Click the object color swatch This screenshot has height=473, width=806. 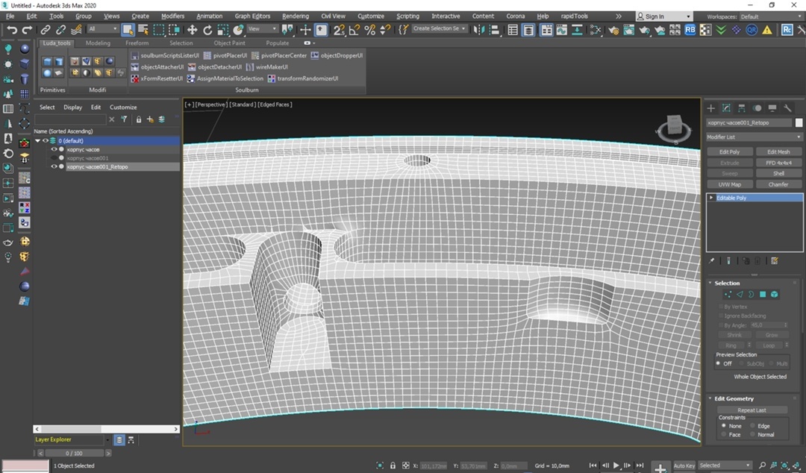pyautogui.click(x=799, y=123)
